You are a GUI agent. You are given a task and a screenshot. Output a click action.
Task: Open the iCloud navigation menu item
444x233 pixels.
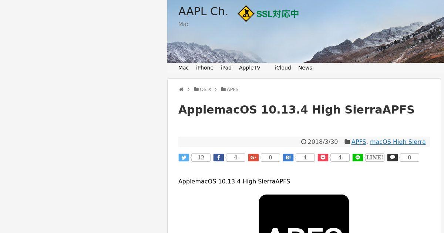coord(283,68)
